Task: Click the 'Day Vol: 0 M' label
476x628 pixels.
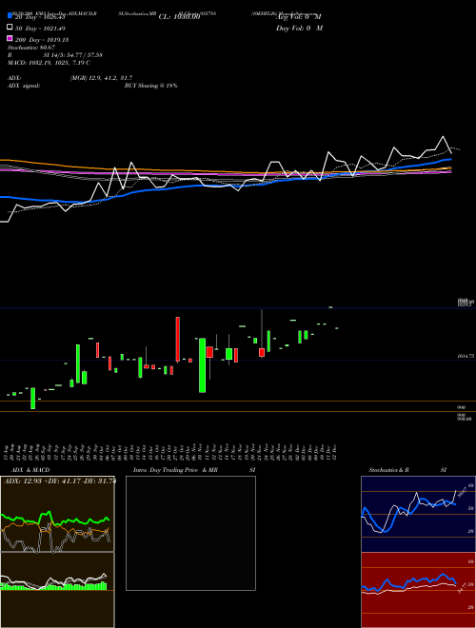Action: click(x=299, y=29)
